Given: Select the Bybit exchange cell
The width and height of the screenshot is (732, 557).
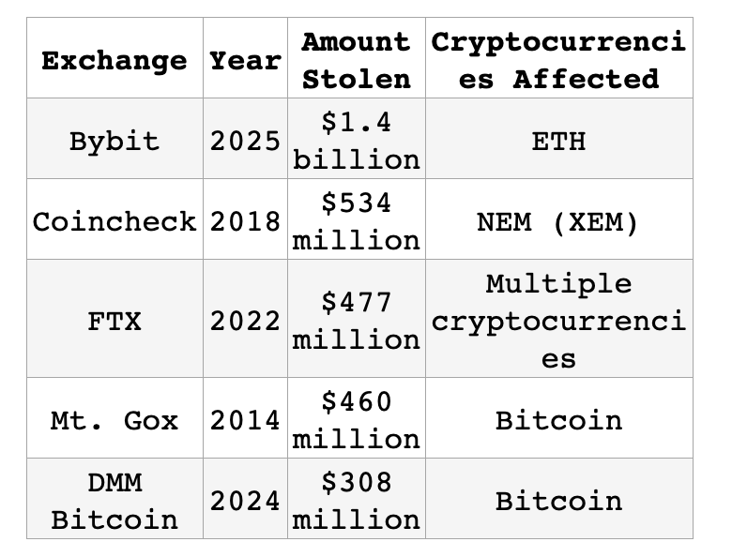Looking at the screenshot, I should pos(114,141).
